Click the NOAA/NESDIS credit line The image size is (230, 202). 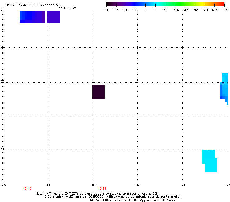[134, 200]
